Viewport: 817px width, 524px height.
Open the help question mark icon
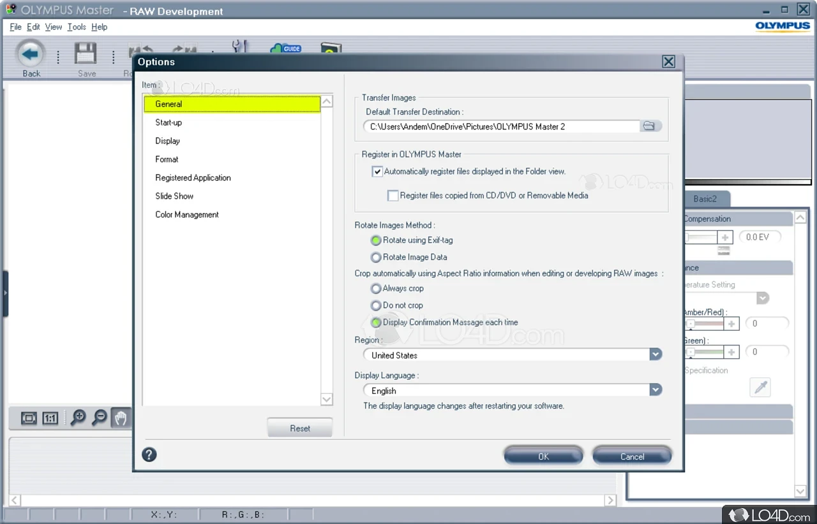(149, 455)
